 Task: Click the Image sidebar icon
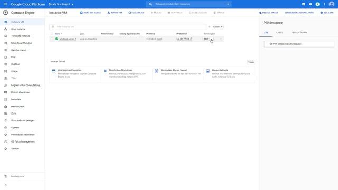(6, 71)
